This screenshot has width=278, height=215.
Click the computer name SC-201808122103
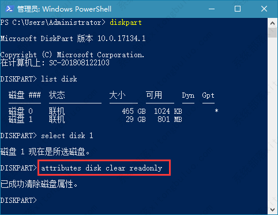tap(79, 63)
